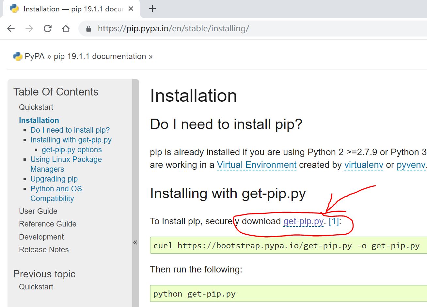Viewport: 427px width, 307px height.
Task: Click the Installation main heading
Action: (194, 96)
